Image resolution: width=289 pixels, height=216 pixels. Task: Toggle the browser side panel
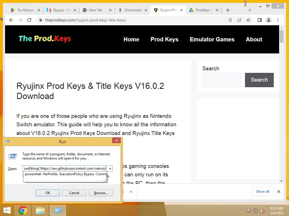[260, 20]
